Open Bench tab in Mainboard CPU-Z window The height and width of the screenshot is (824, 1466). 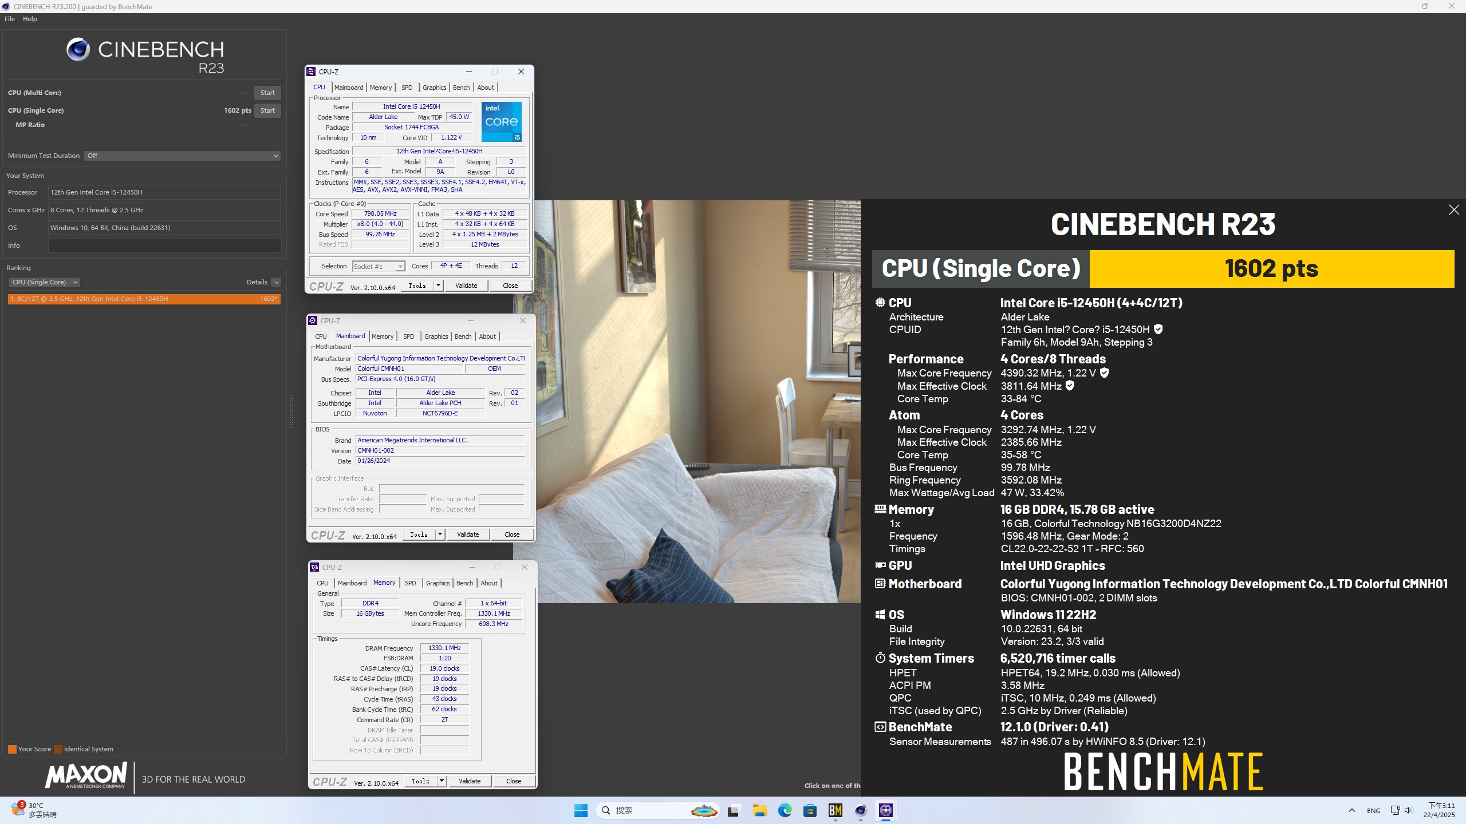[463, 336]
